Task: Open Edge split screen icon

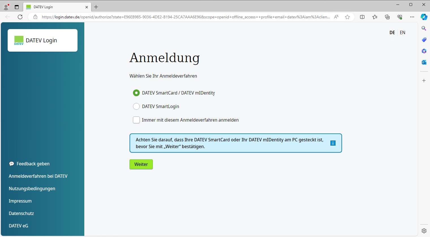Action: pyautogui.click(x=362, y=17)
